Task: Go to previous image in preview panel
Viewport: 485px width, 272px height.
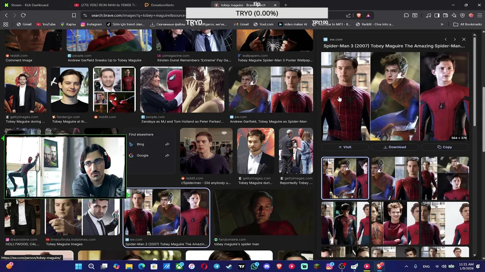Action: click(446, 39)
